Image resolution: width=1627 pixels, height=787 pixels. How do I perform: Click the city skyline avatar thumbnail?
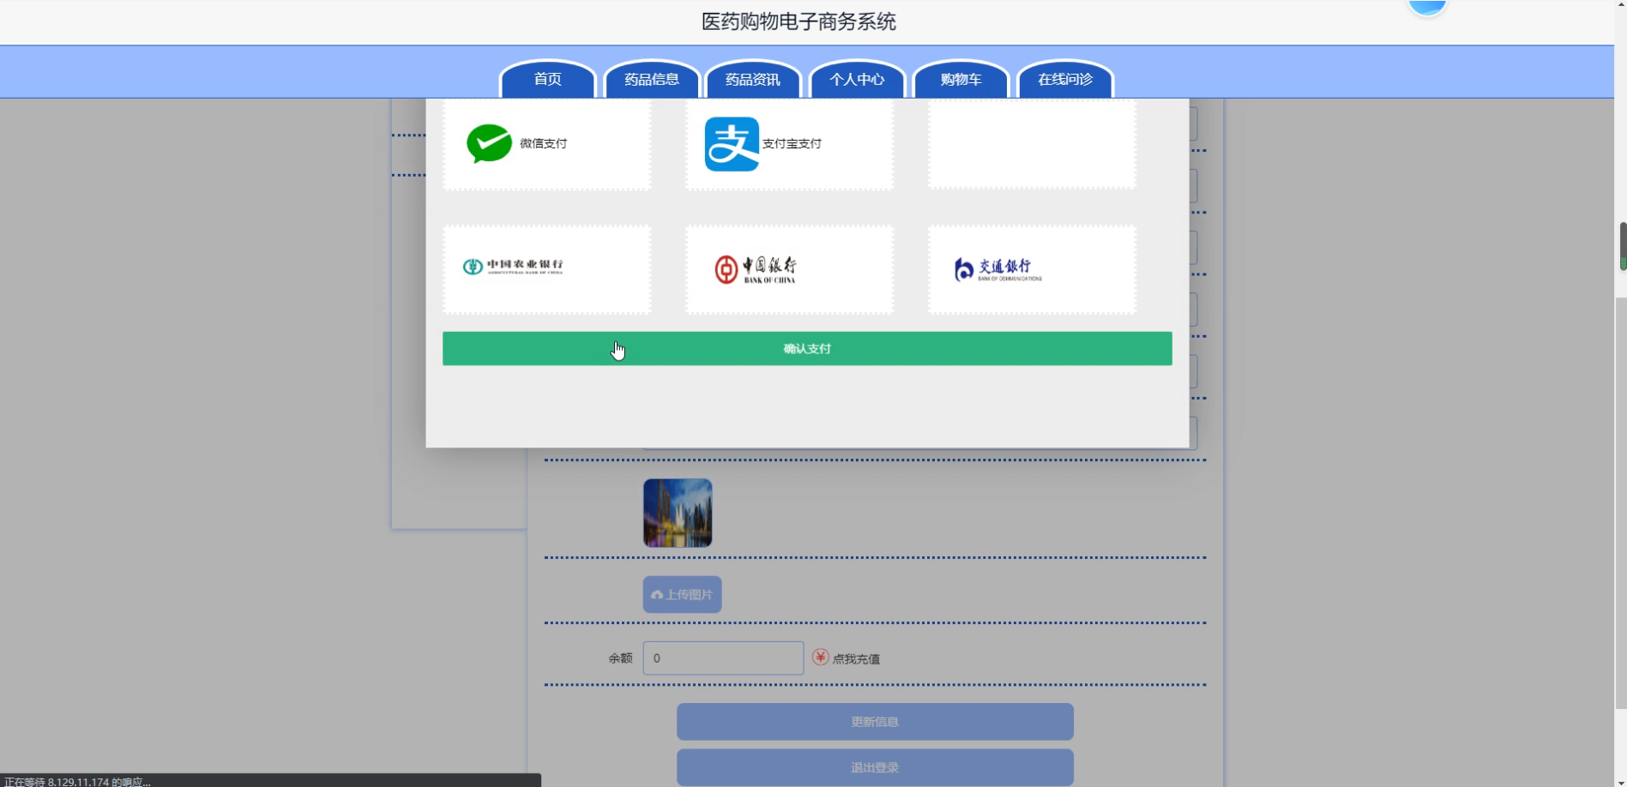pyautogui.click(x=678, y=513)
